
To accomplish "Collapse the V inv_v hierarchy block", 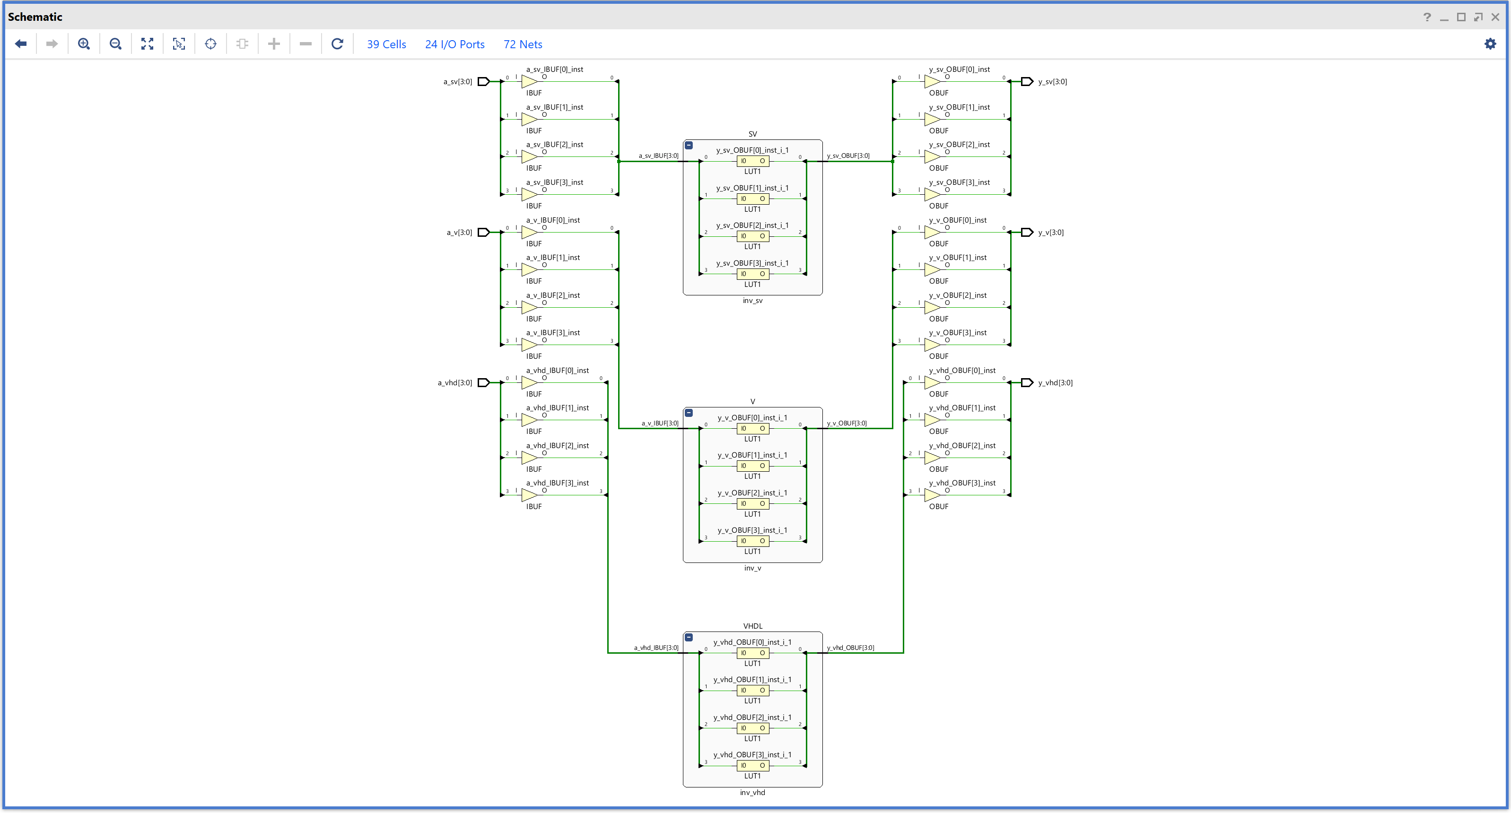I will (689, 413).
